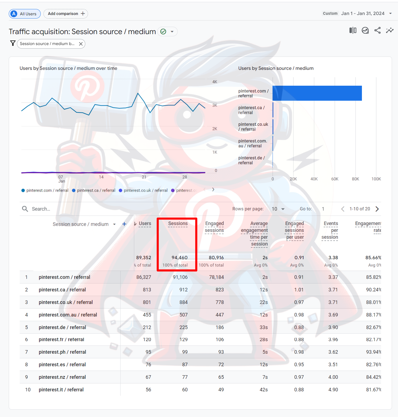
Task: Sort by Events per session header
Action: click(x=330, y=230)
